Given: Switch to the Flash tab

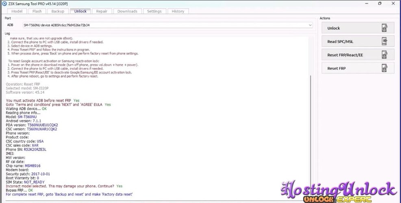Looking at the screenshot, I should coord(37,11).
